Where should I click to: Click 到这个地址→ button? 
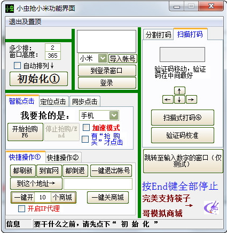click(36, 183)
